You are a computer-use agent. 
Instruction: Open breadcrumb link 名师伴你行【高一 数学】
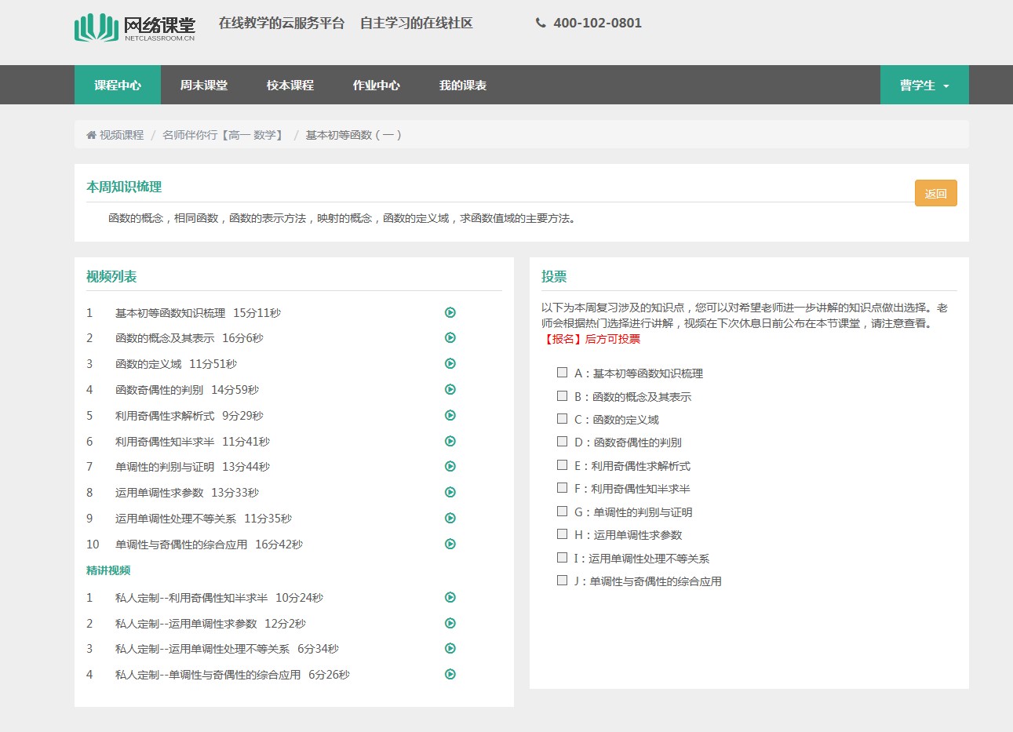(224, 135)
